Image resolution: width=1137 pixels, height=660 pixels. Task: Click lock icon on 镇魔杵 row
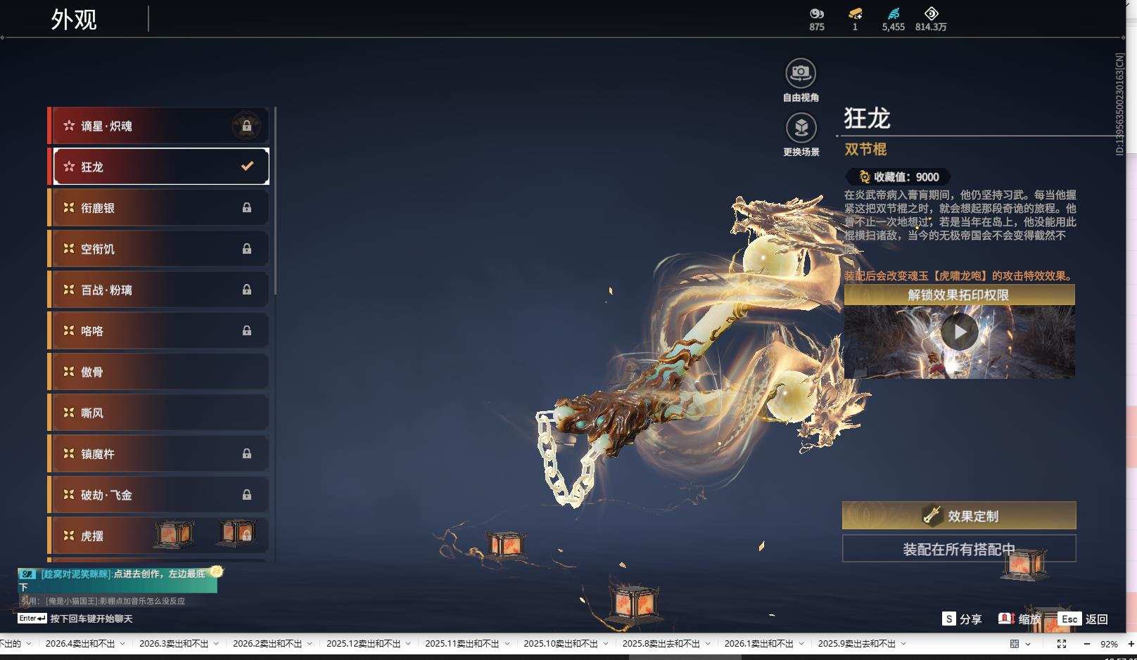[247, 453]
